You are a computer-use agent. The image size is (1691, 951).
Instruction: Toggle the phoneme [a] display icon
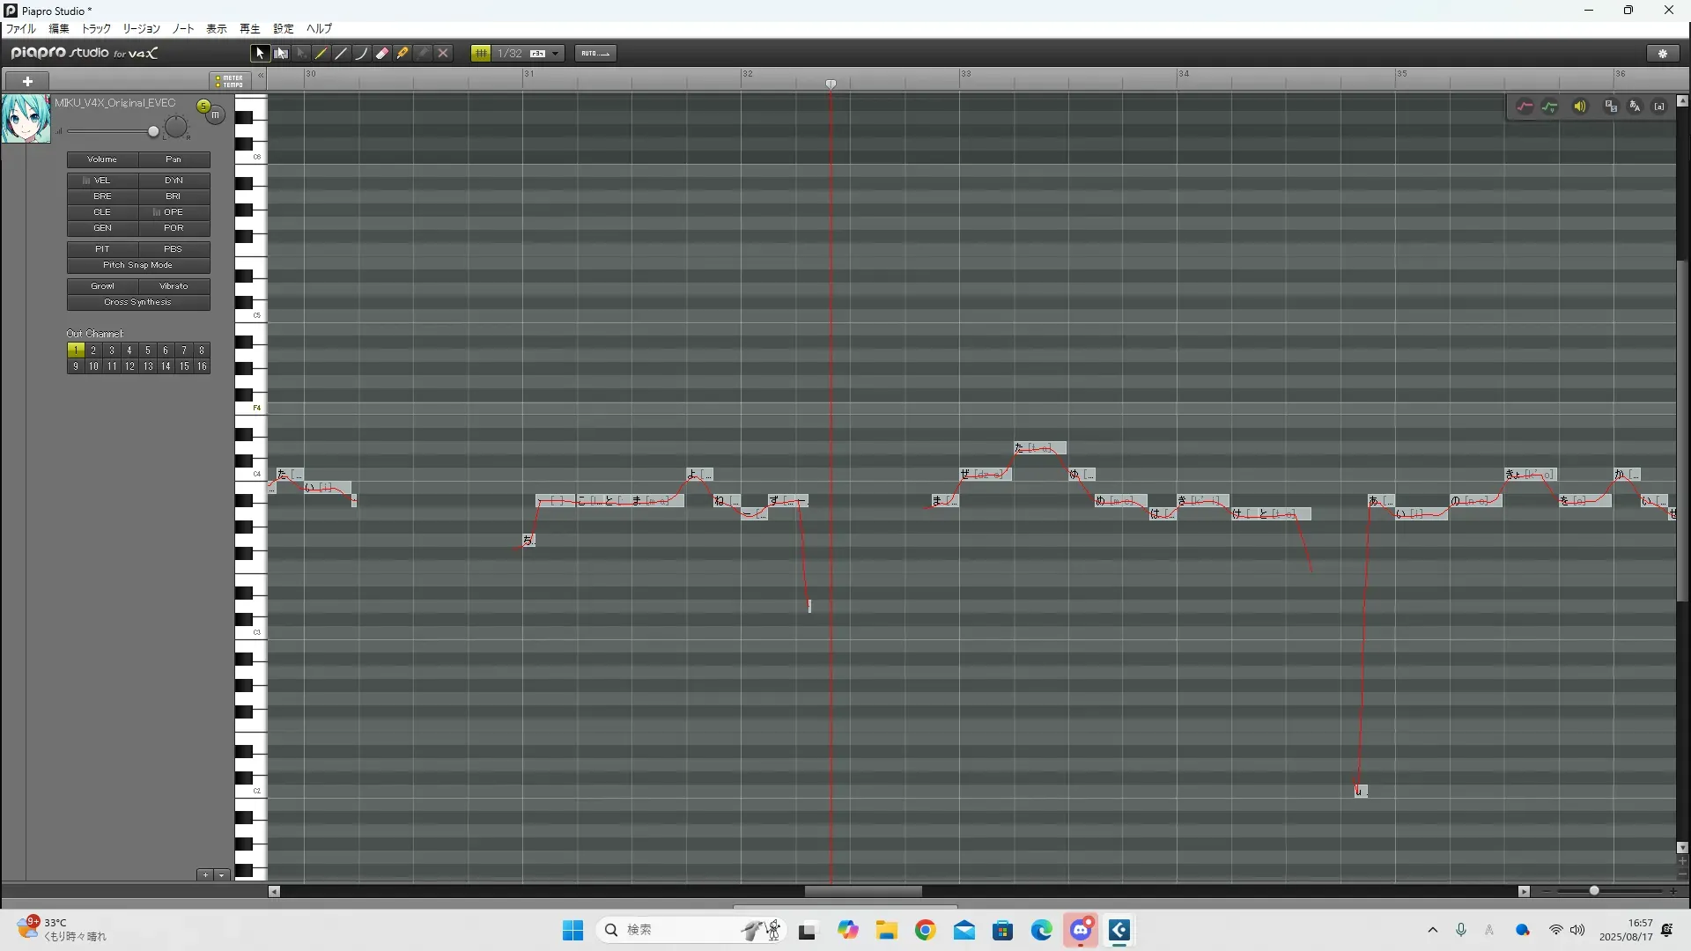pos(1659,107)
